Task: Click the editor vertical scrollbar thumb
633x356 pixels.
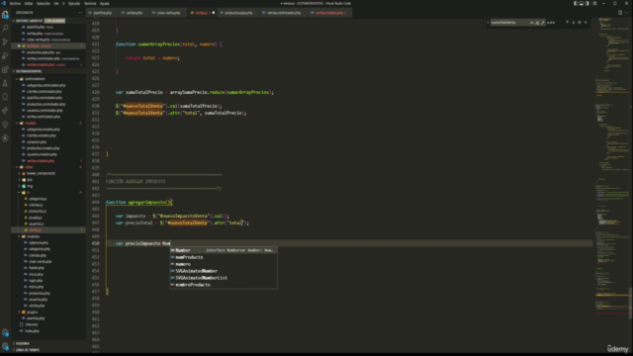Action: click(631, 304)
